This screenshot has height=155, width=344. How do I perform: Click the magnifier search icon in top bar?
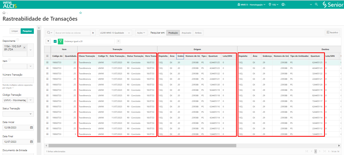[316, 4]
